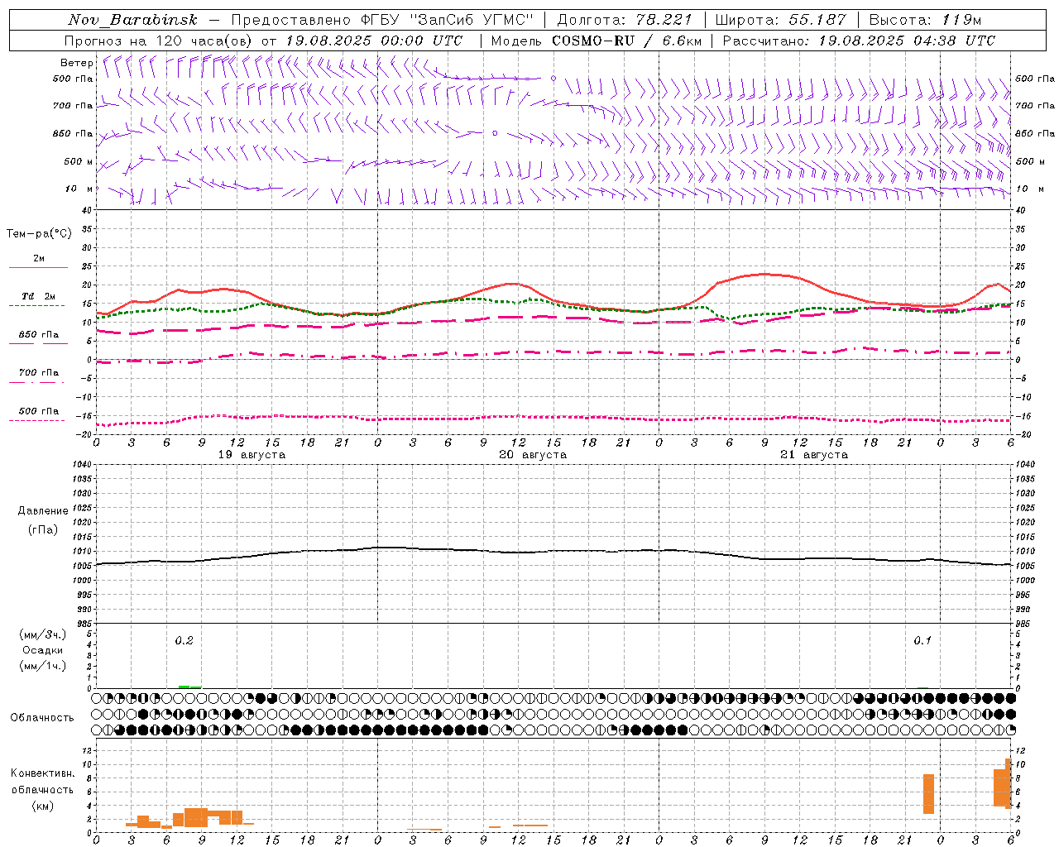Image resolution: width=1059 pixels, height=847 pixels.
Task: Click the Осадки precipitation label
Action: 43,650
